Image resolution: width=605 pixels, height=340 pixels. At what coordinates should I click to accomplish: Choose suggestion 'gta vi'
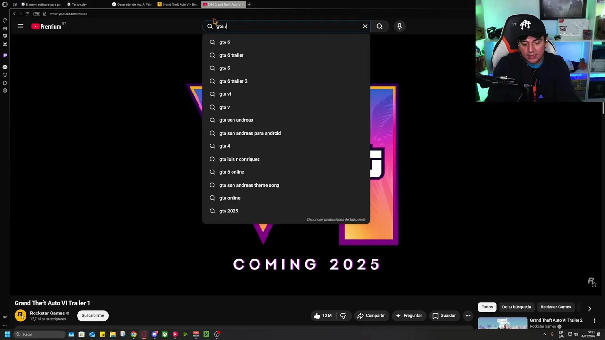[x=286, y=94]
